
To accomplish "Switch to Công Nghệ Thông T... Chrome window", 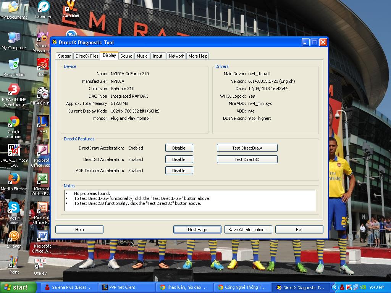I will click(242, 287).
